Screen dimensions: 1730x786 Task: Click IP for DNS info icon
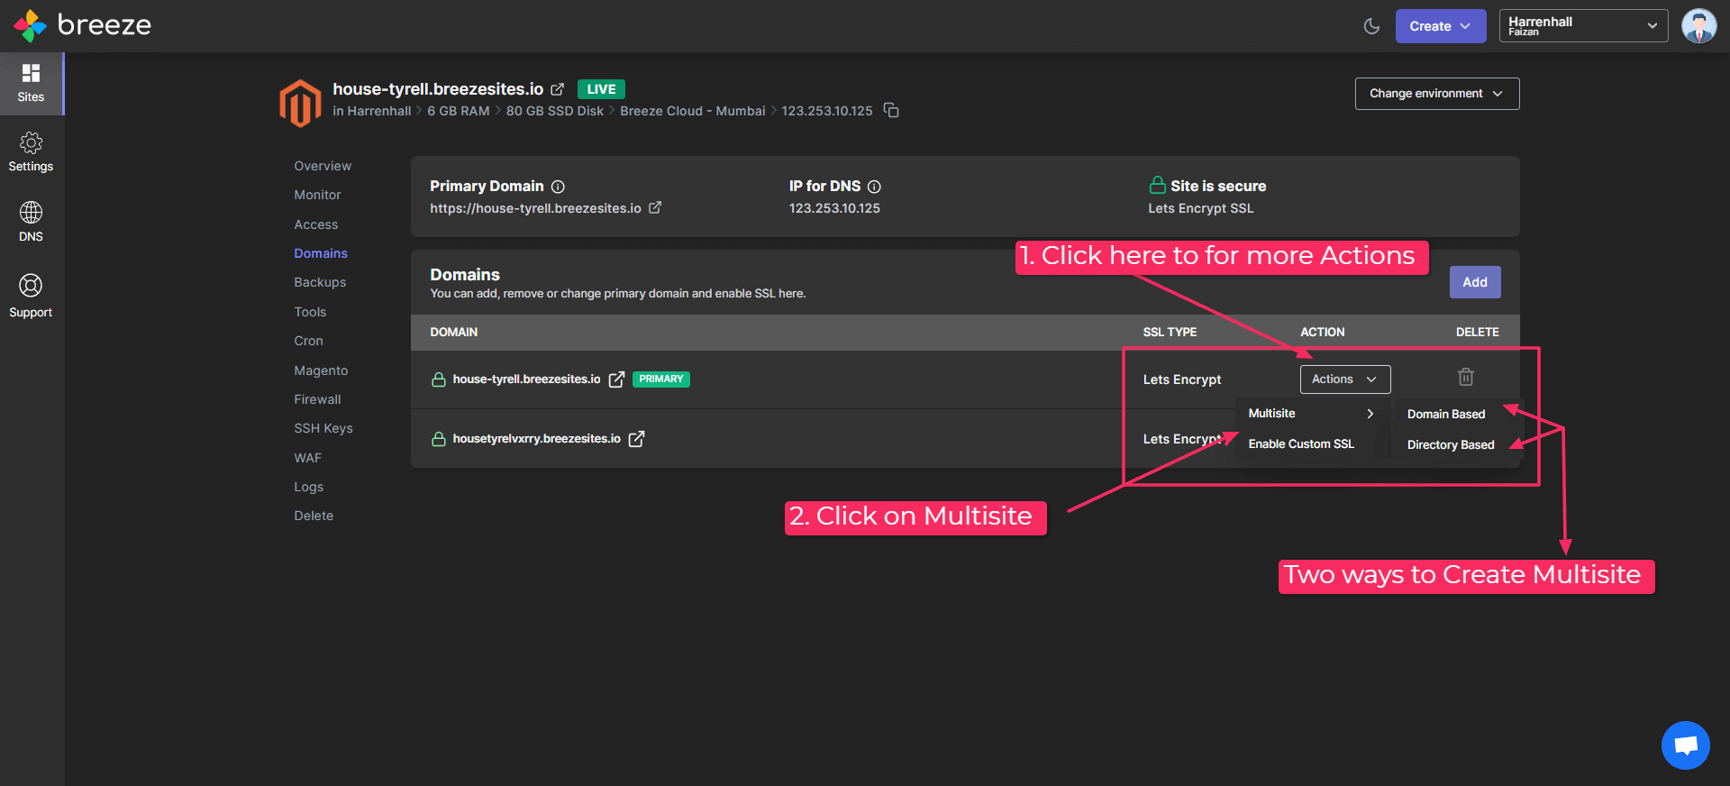tap(874, 187)
